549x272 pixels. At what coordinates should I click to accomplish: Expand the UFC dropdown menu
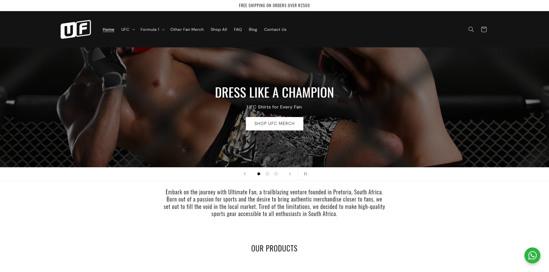click(128, 29)
